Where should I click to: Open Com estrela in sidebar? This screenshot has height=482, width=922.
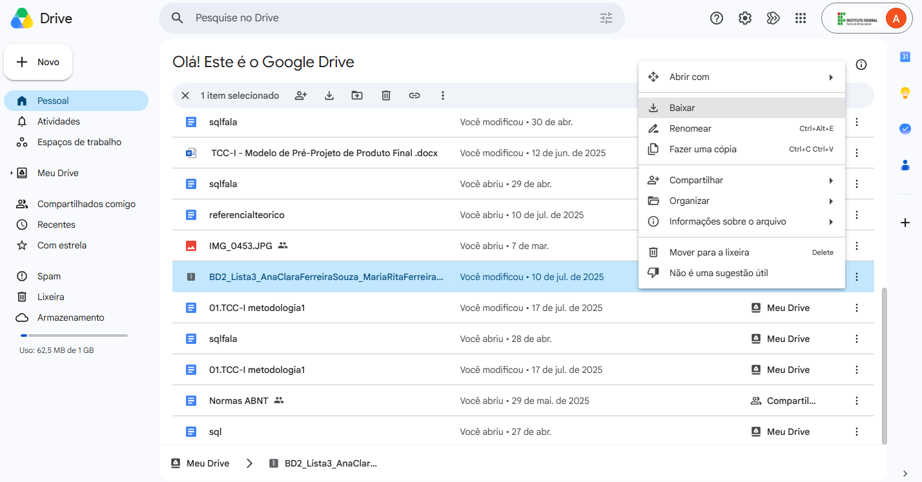pyautogui.click(x=76, y=245)
